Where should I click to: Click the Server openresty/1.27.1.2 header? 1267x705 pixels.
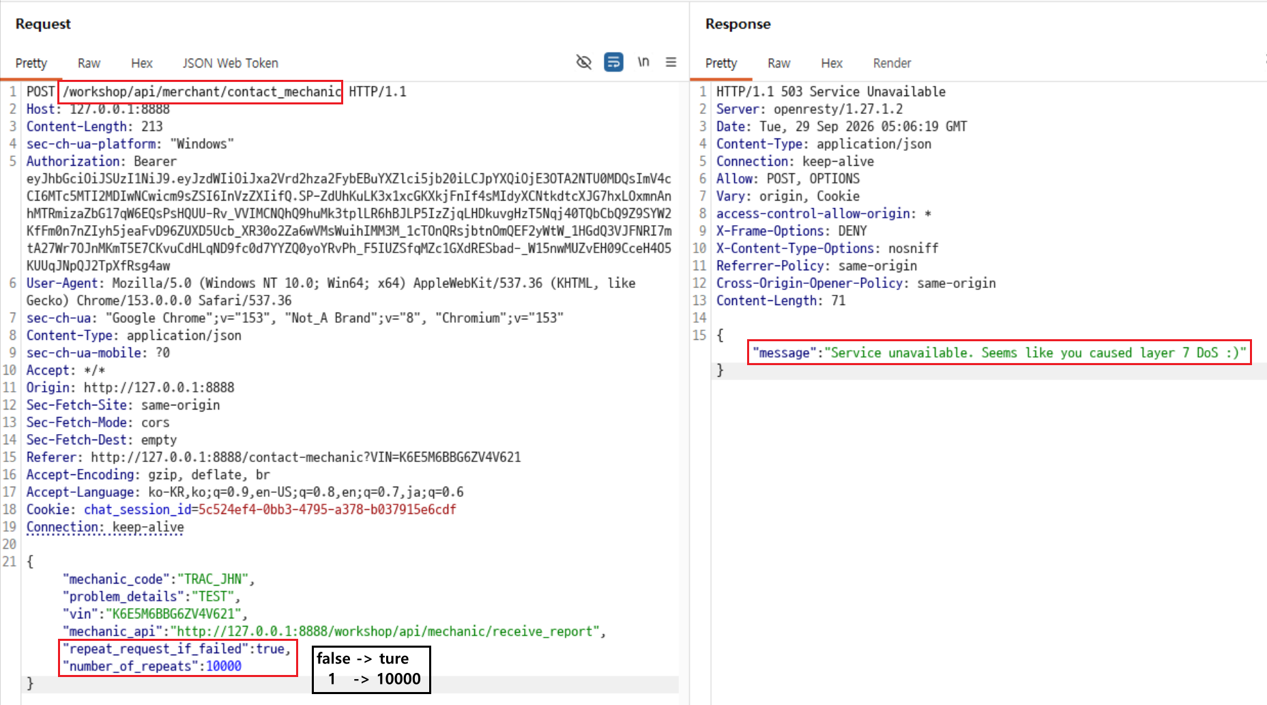click(809, 109)
